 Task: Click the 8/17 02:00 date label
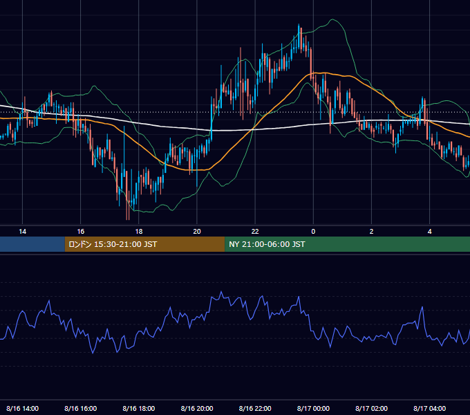(371, 408)
